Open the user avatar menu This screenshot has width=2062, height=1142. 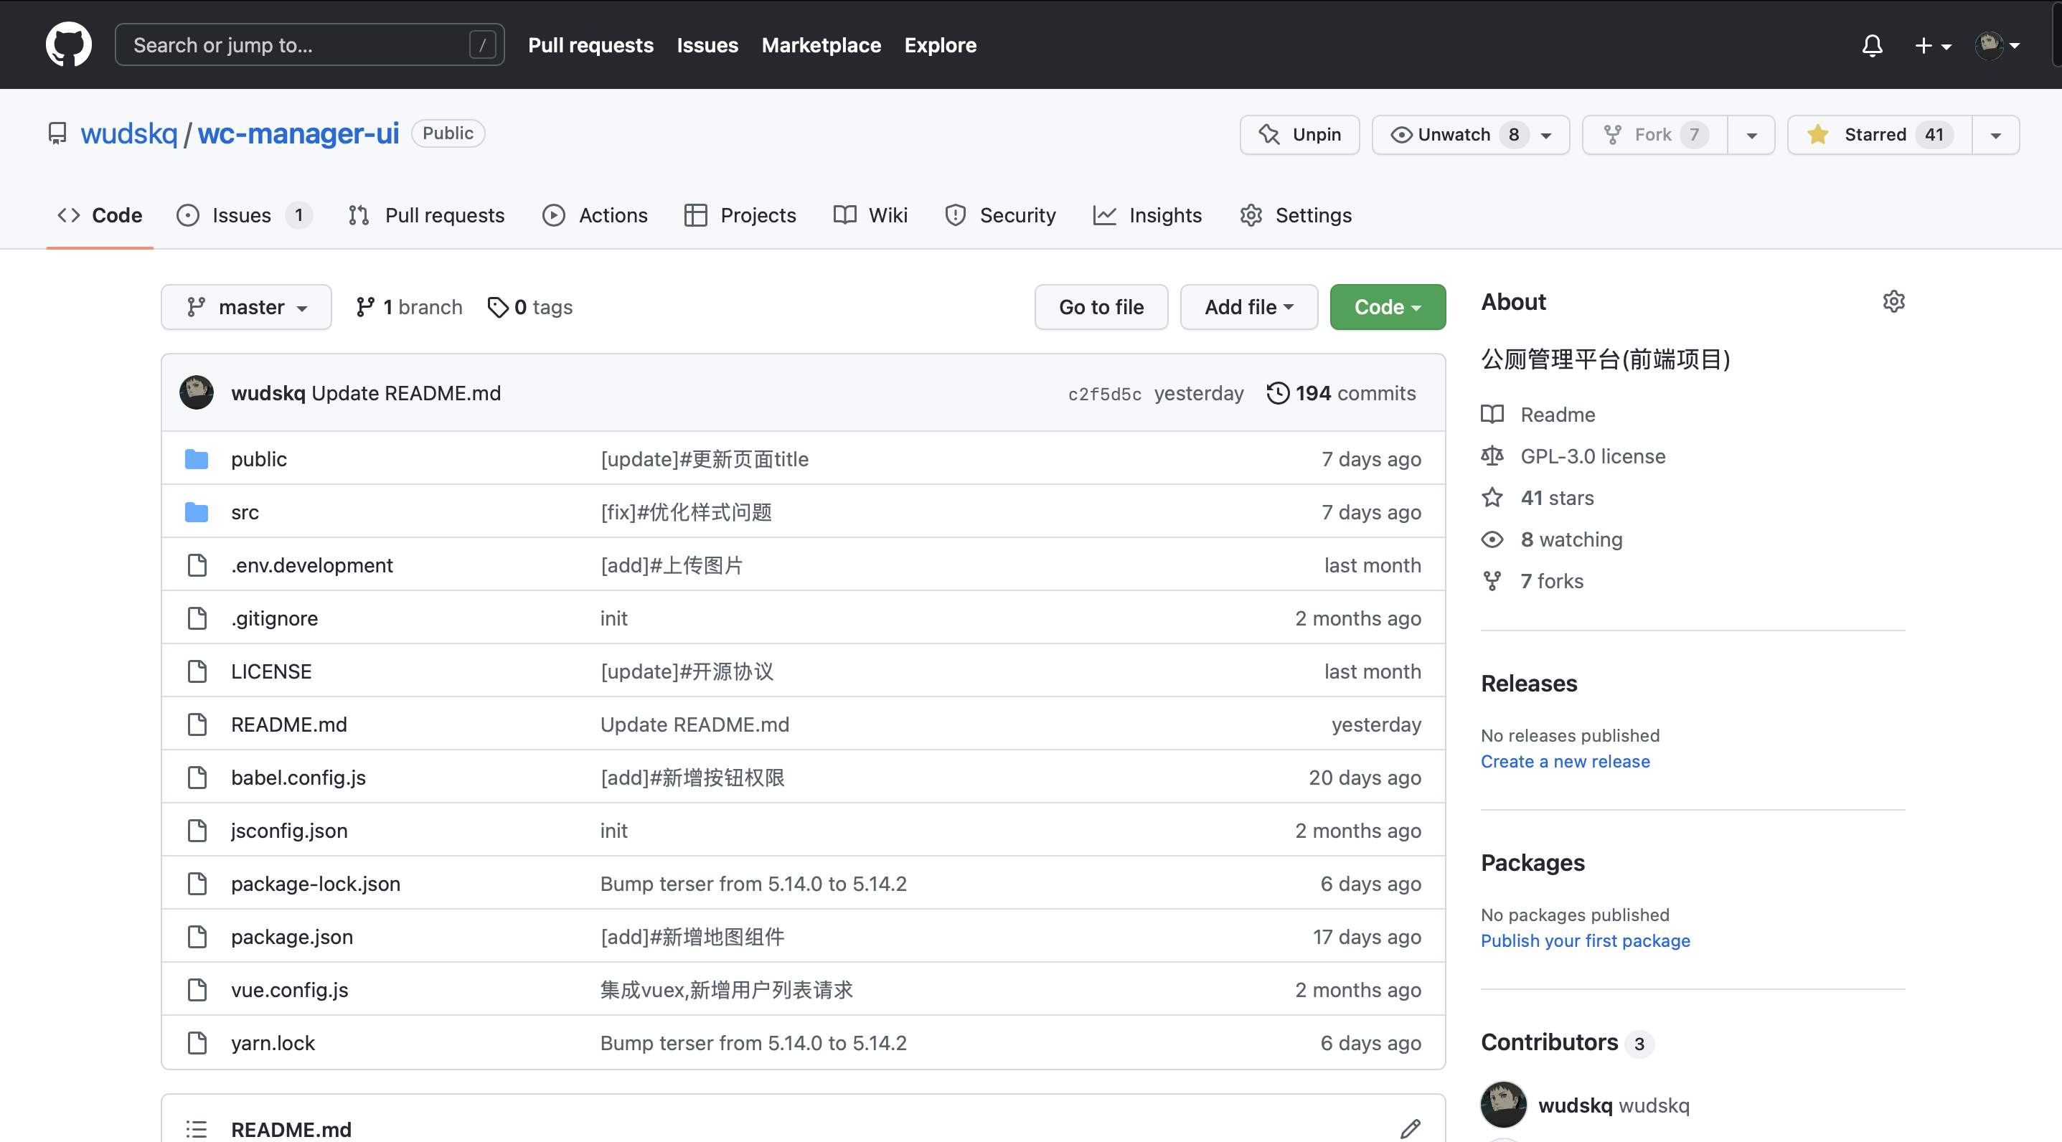1997,46
